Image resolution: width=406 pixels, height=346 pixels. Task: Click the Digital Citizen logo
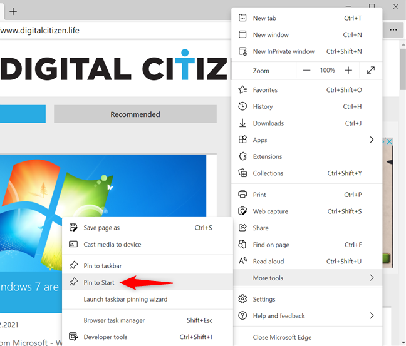click(x=115, y=65)
